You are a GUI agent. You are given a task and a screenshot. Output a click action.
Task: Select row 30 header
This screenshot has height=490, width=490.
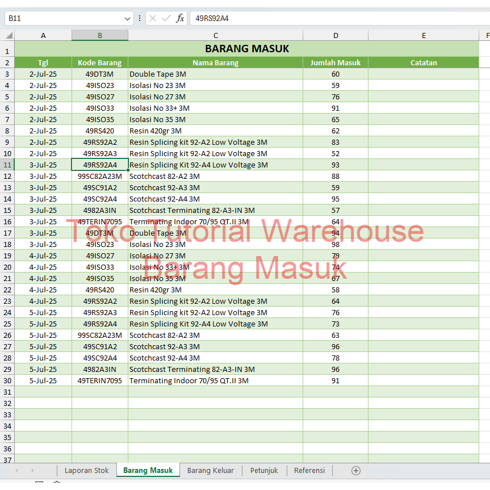click(x=7, y=380)
